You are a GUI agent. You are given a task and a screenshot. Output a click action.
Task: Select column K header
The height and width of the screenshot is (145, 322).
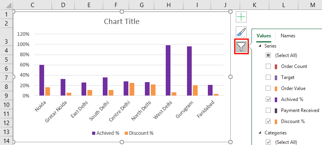pyautogui.click(x=254, y=5)
